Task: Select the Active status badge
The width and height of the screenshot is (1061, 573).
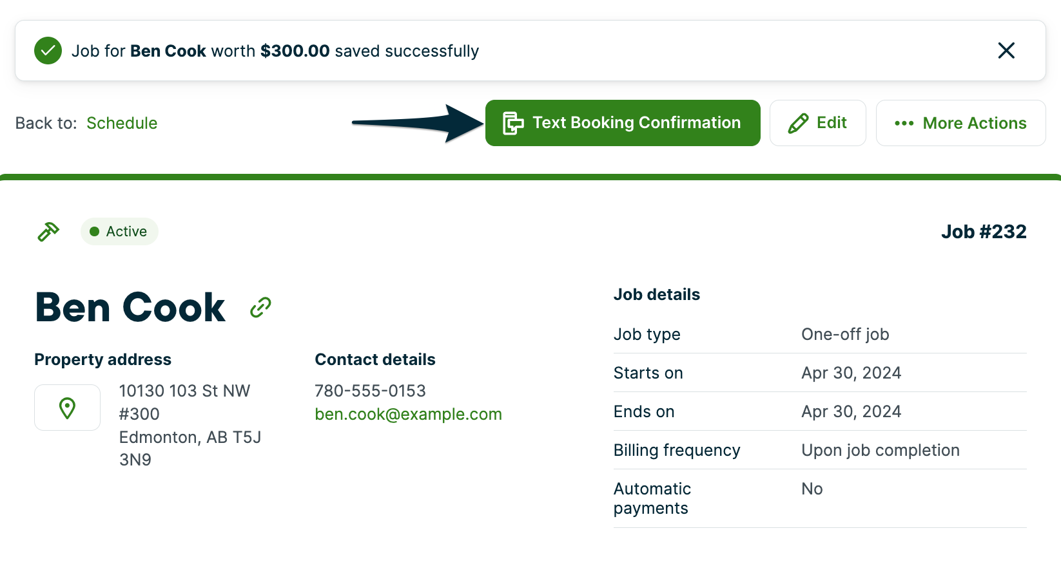Action: pyautogui.click(x=119, y=231)
